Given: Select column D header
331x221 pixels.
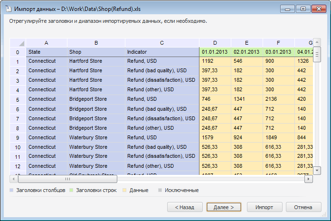Looking at the screenshot, I should coord(215,43).
